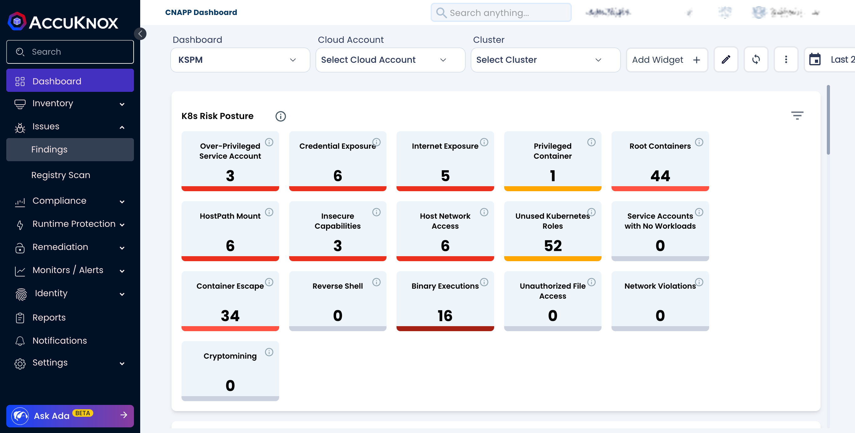This screenshot has width=855, height=433.
Task: Launch the Ask Ada BETA assistant
Action: coord(70,416)
